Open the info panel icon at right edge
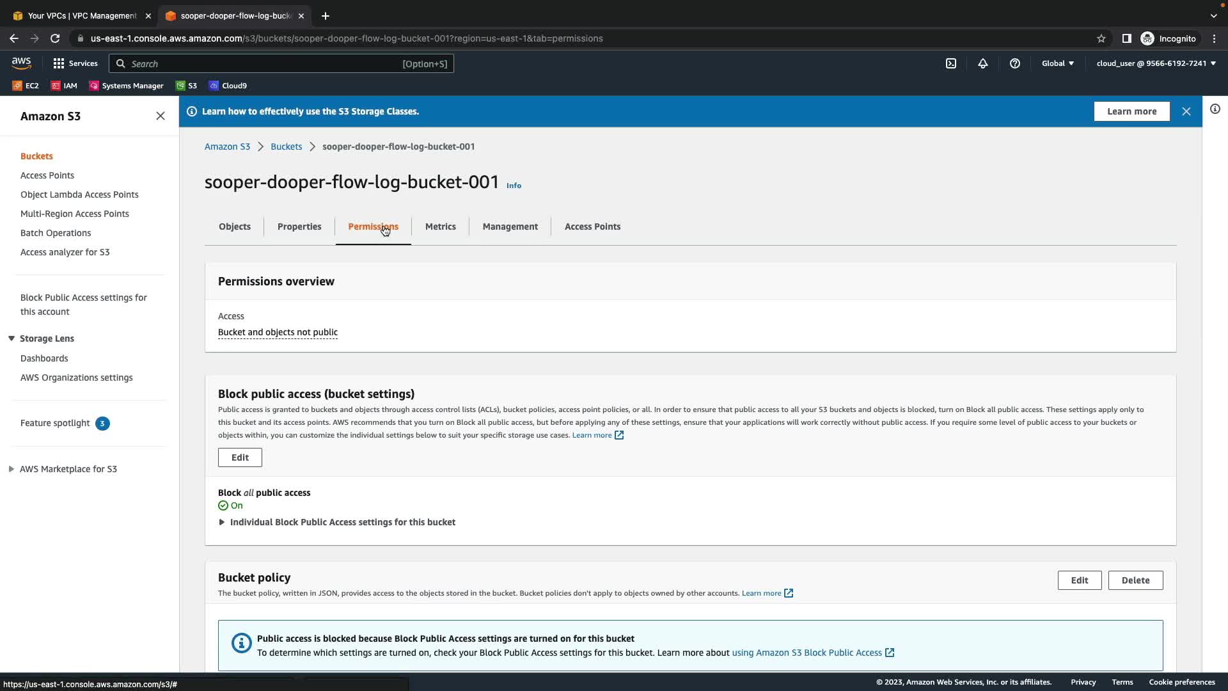This screenshot has width=1228, height=691. tap(1215, 109)
